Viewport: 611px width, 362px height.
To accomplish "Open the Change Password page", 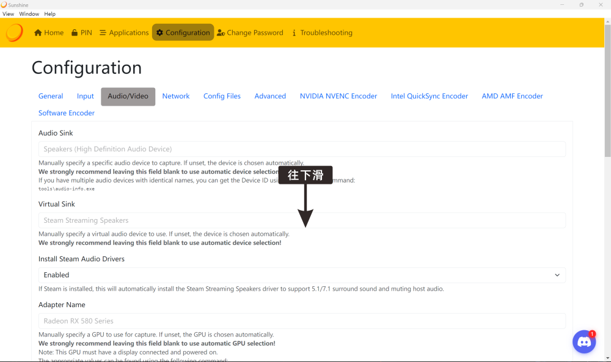I will click(250, 33).
